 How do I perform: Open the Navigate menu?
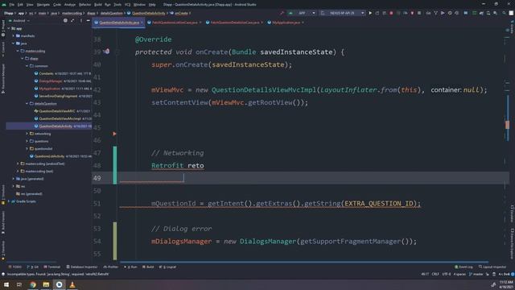point(43,5)
